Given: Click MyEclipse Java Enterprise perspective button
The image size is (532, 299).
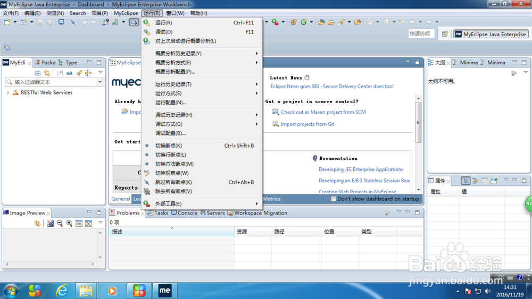Looking at the screenshot, I should point(491,34).
